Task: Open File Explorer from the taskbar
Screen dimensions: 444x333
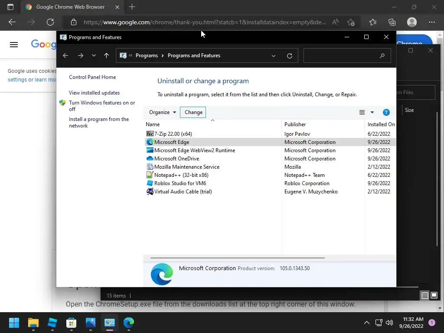Action: tap(33, 323)
